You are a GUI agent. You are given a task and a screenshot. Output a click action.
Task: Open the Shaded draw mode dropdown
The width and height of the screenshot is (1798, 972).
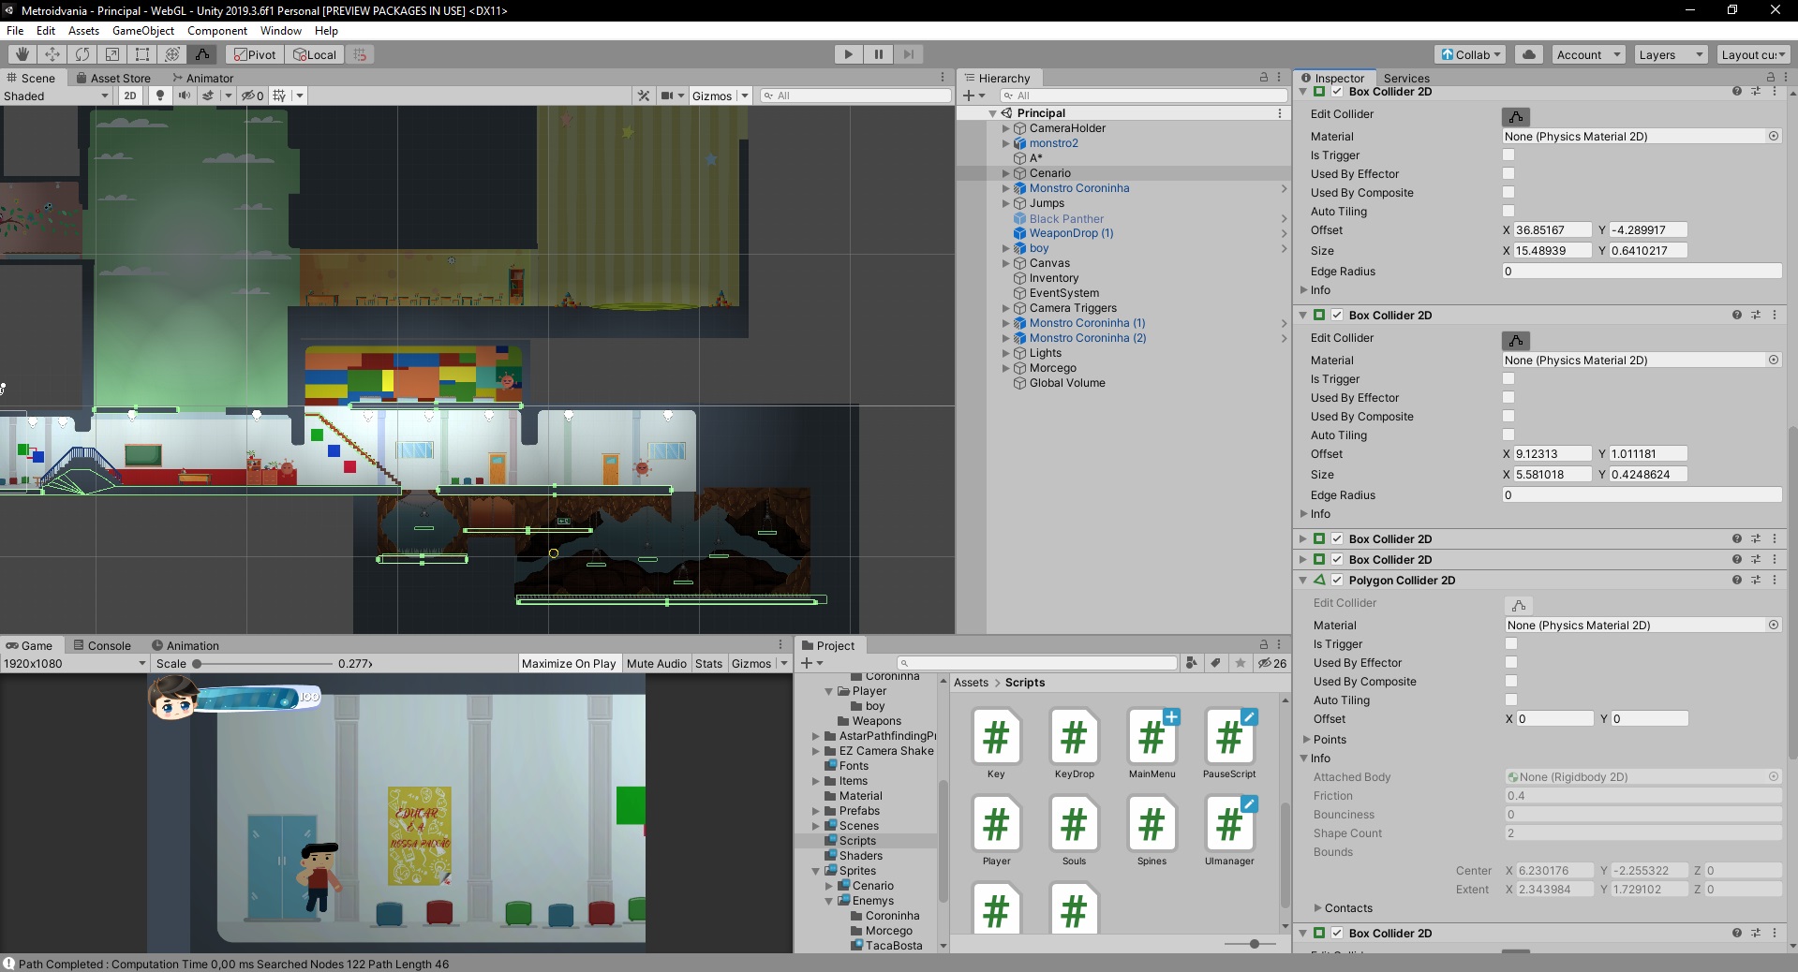pos(56,96)
